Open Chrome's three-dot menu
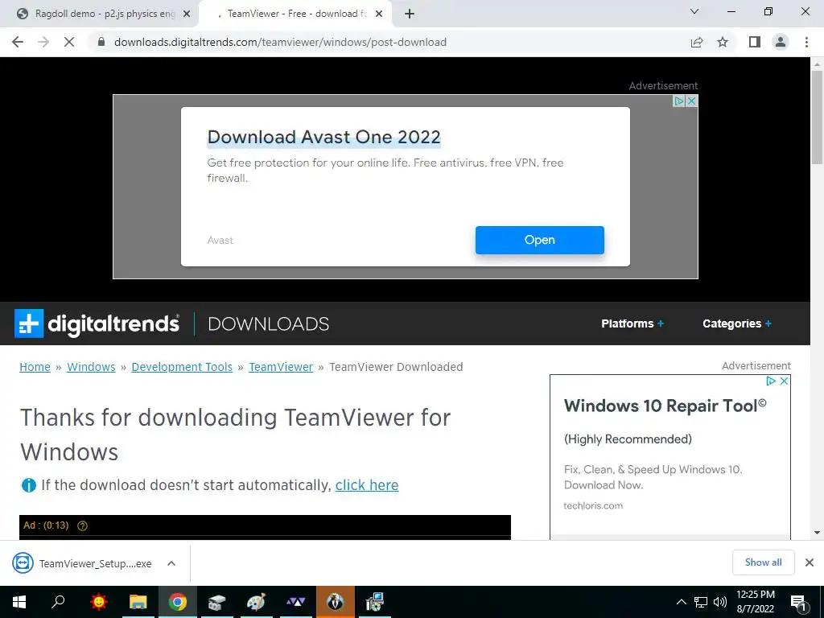Viewport: 824px width, 618px height. pyautogui.click(x=806, y=42)
